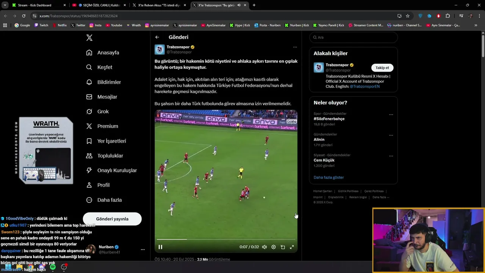Viewport: 485px width, 273px height.
Task: Open the Profil page
Action: coord(98,185)
